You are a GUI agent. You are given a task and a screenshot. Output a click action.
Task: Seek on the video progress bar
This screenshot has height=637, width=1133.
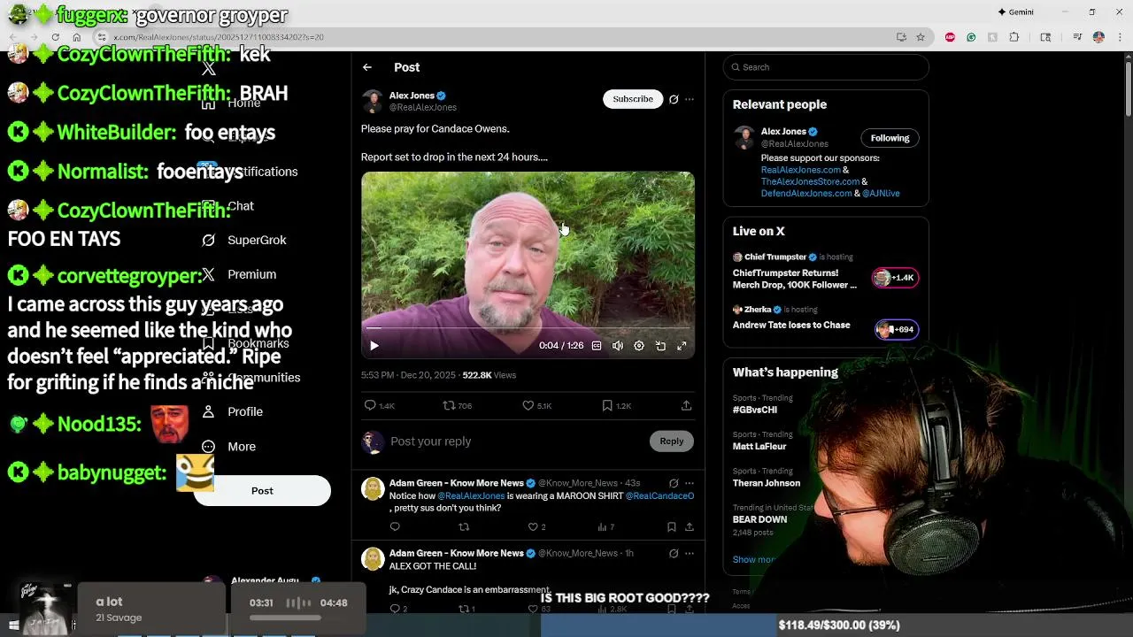tap(528, 328)
